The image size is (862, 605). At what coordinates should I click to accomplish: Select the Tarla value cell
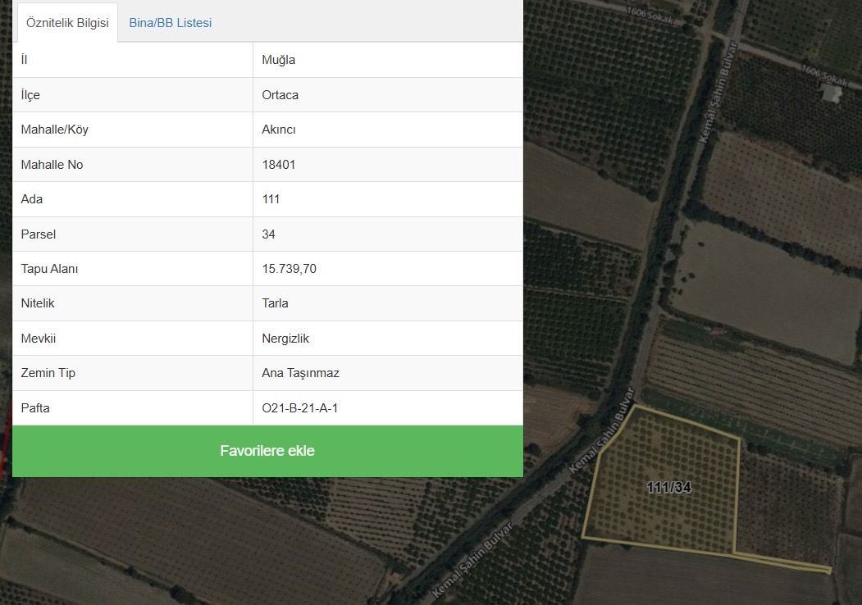click(x=388, y=303)
